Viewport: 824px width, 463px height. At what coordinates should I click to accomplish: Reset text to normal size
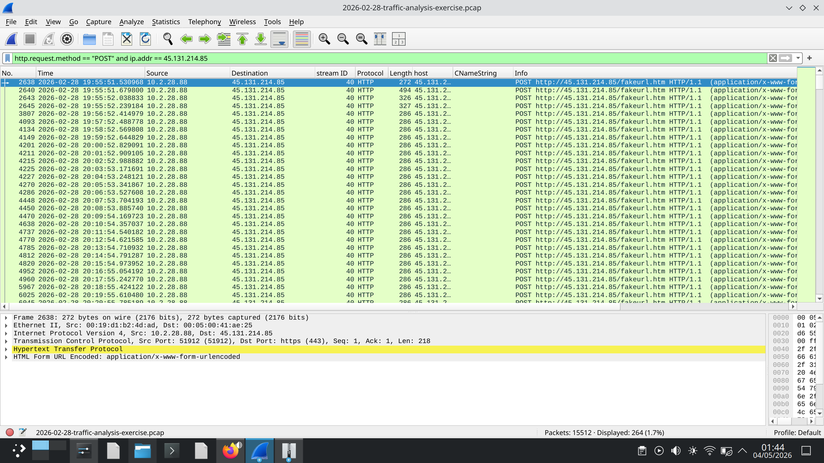tap(361, 39)
